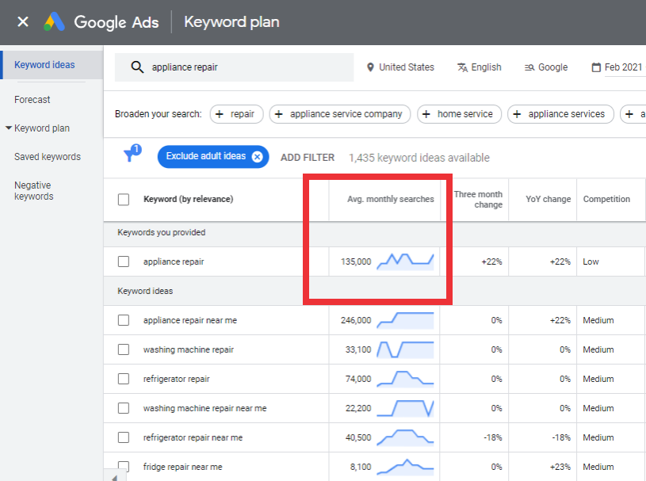Screen dimensions: 646x481
Task: Click the horizontal scrollbar left arrow
Action: [114, 477]
